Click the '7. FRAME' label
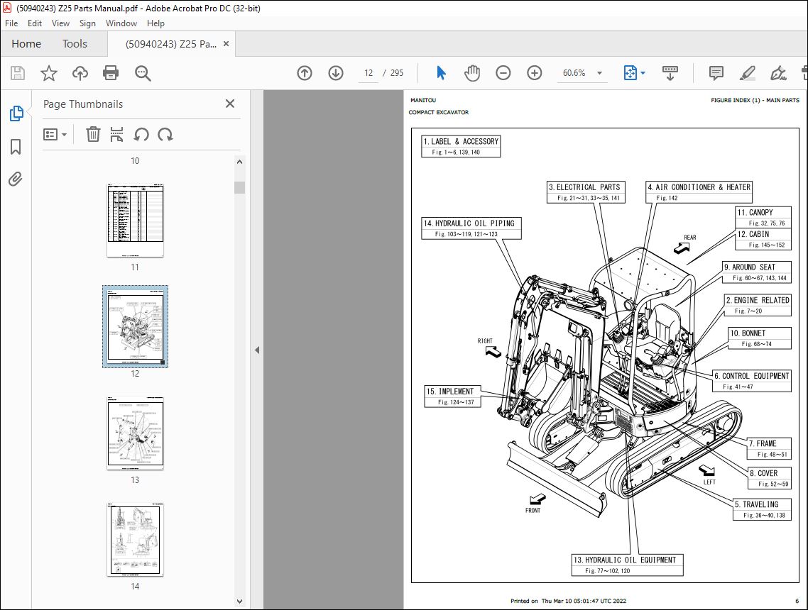Image resolution: width=808 pixels, height=610 pixels. point(769,448)
